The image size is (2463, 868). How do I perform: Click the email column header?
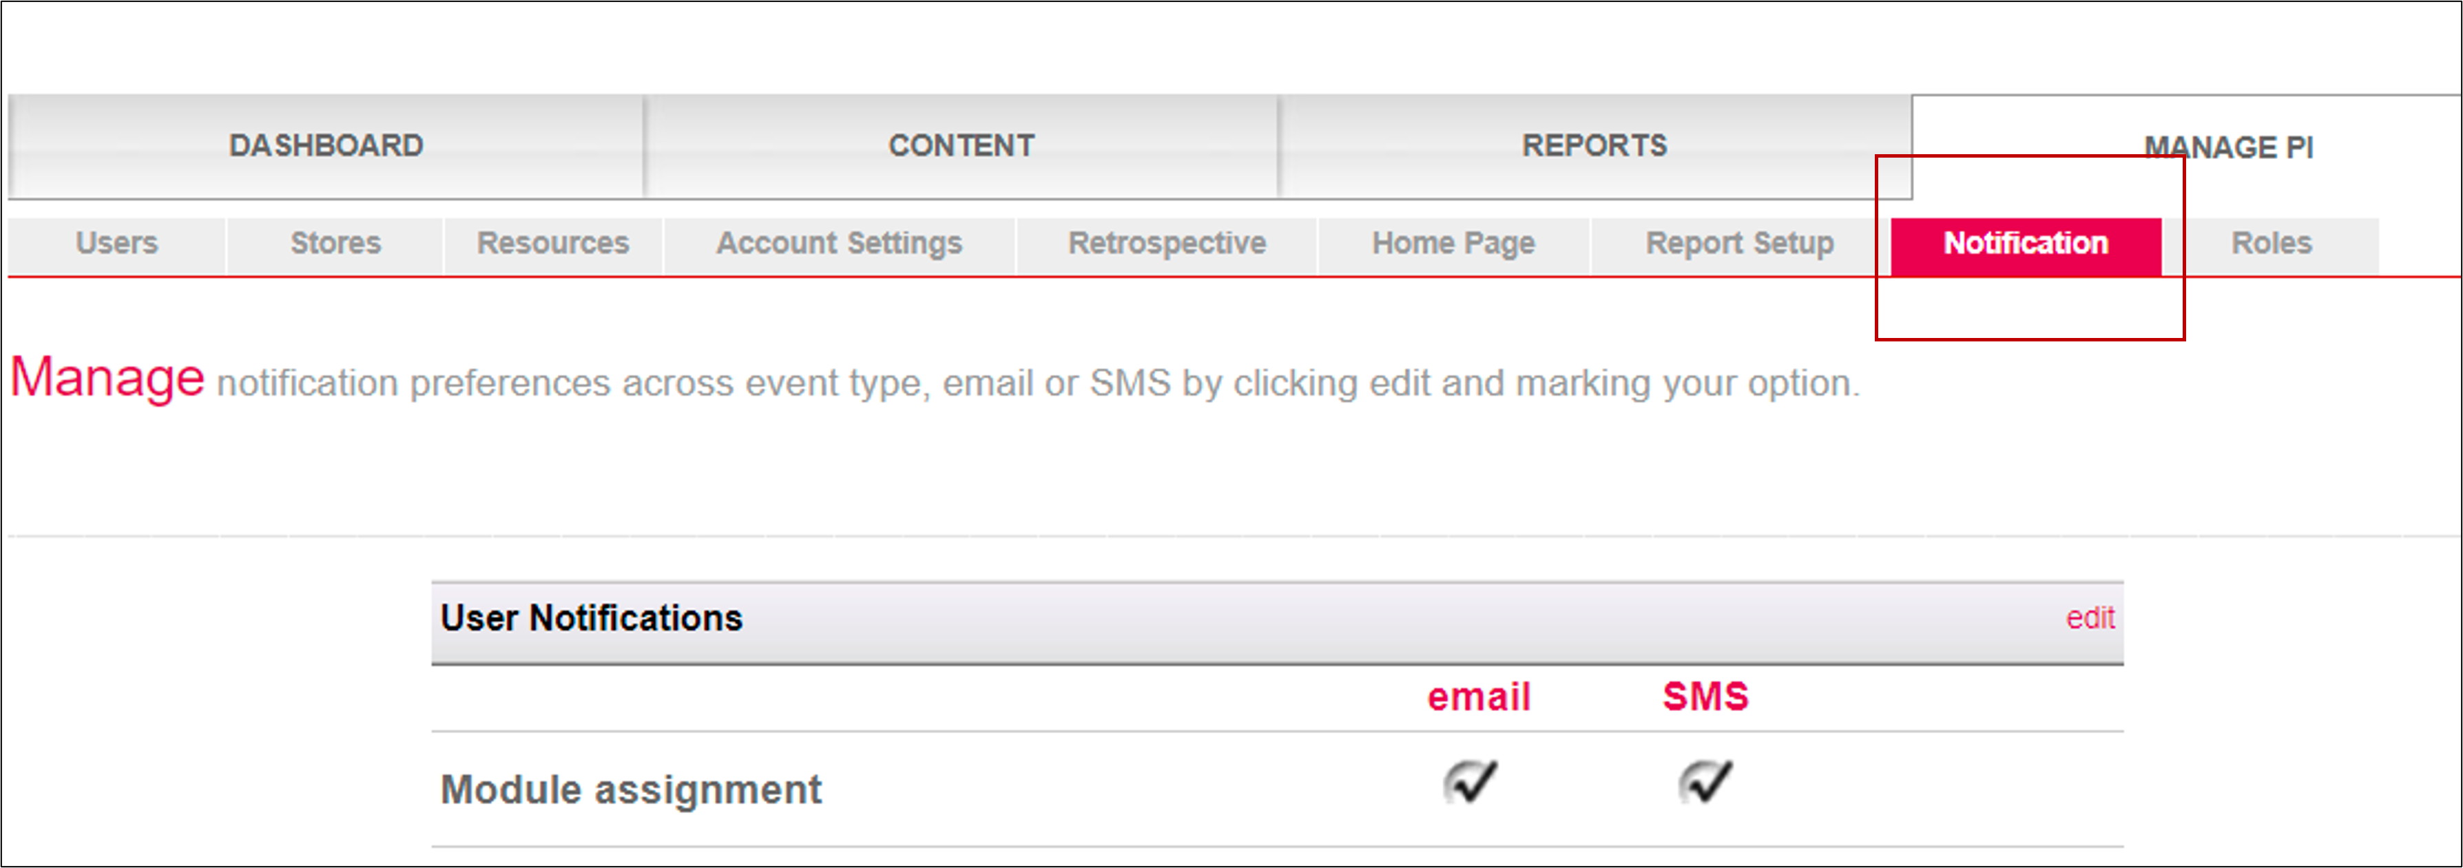[x=1478, y=697]
